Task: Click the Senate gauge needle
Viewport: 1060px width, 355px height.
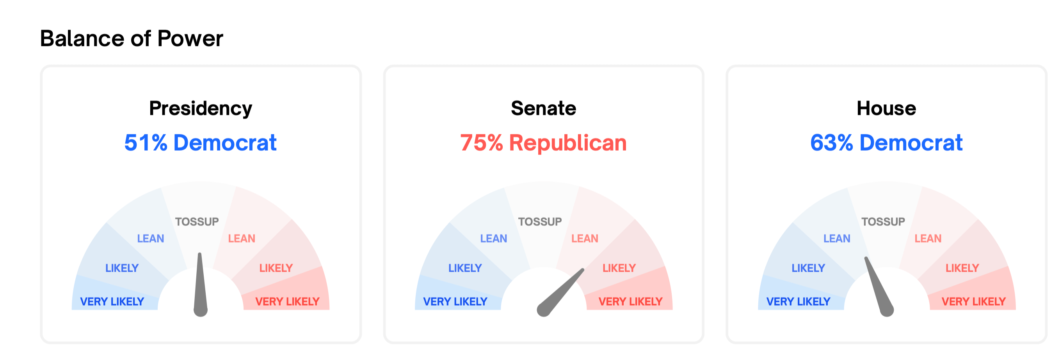Action: [560, 292]
